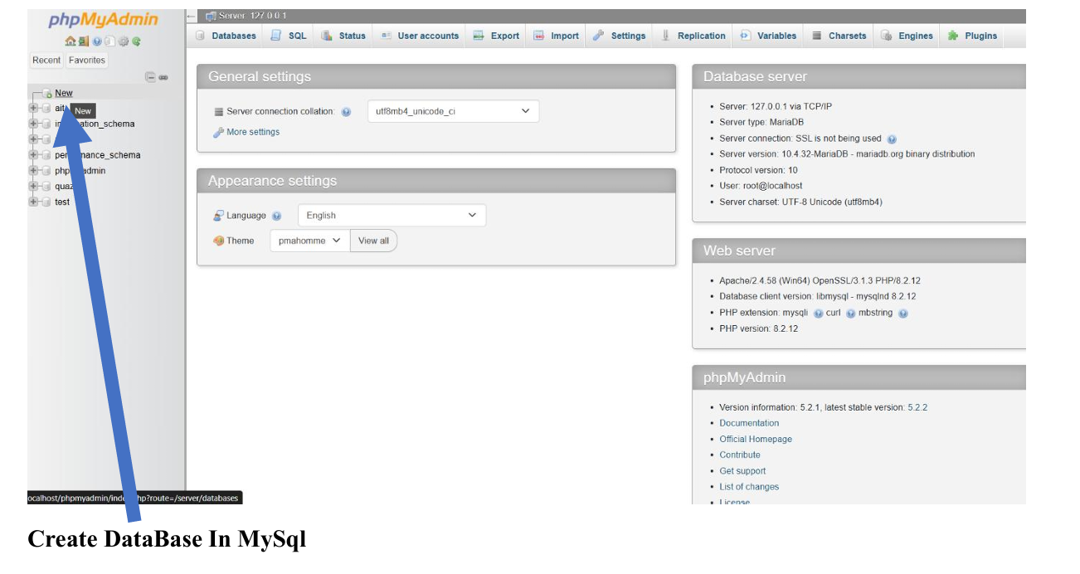
Task: Open the Export tab
Action: (x=496, y=36)
